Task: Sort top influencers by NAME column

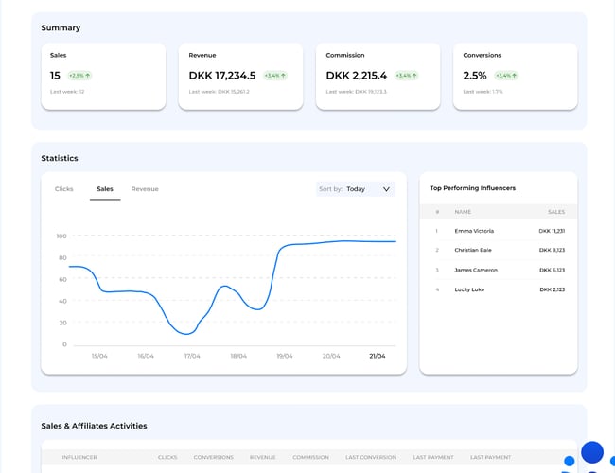Action: click(463, 212)
